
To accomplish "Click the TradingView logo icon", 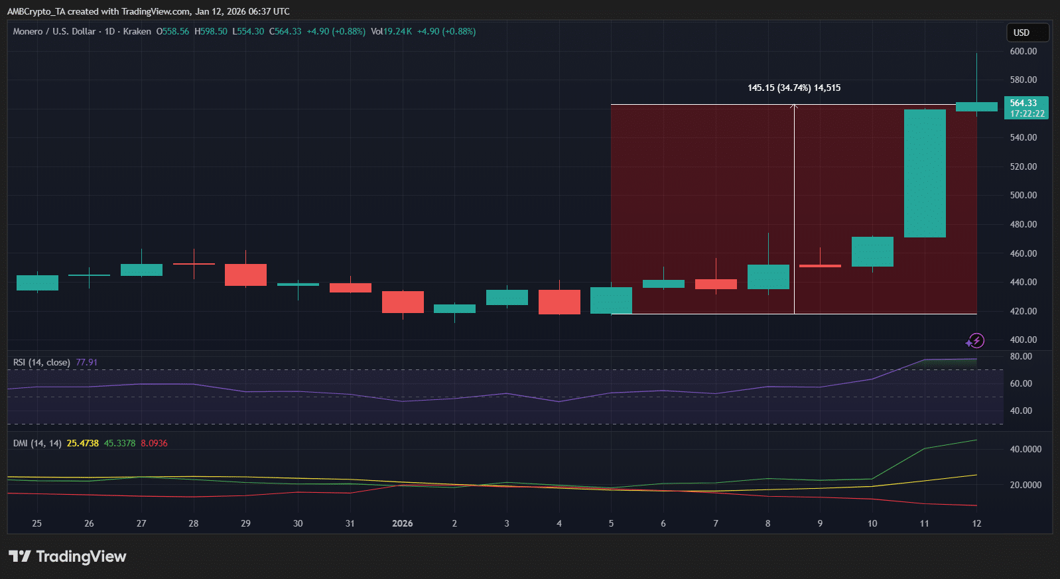I will click(x=20, y=556).
